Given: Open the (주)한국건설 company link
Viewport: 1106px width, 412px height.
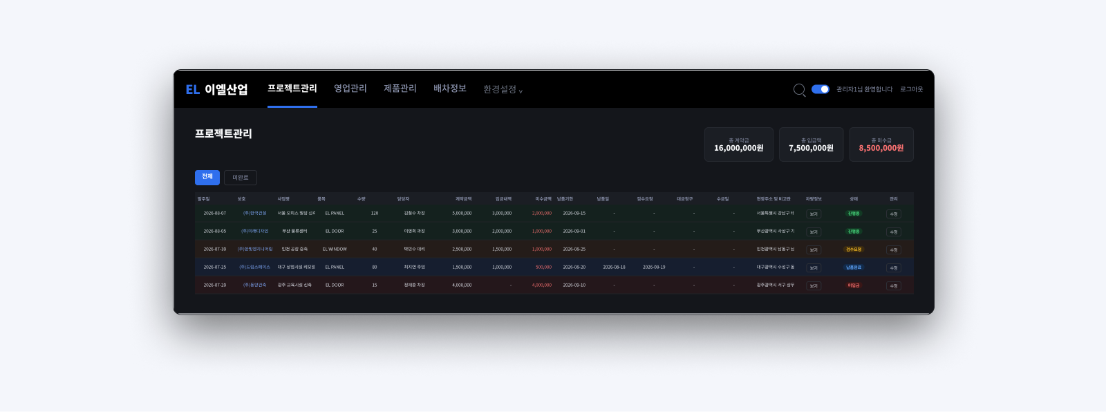Looking at the screenshot, I should click(255, 214).
